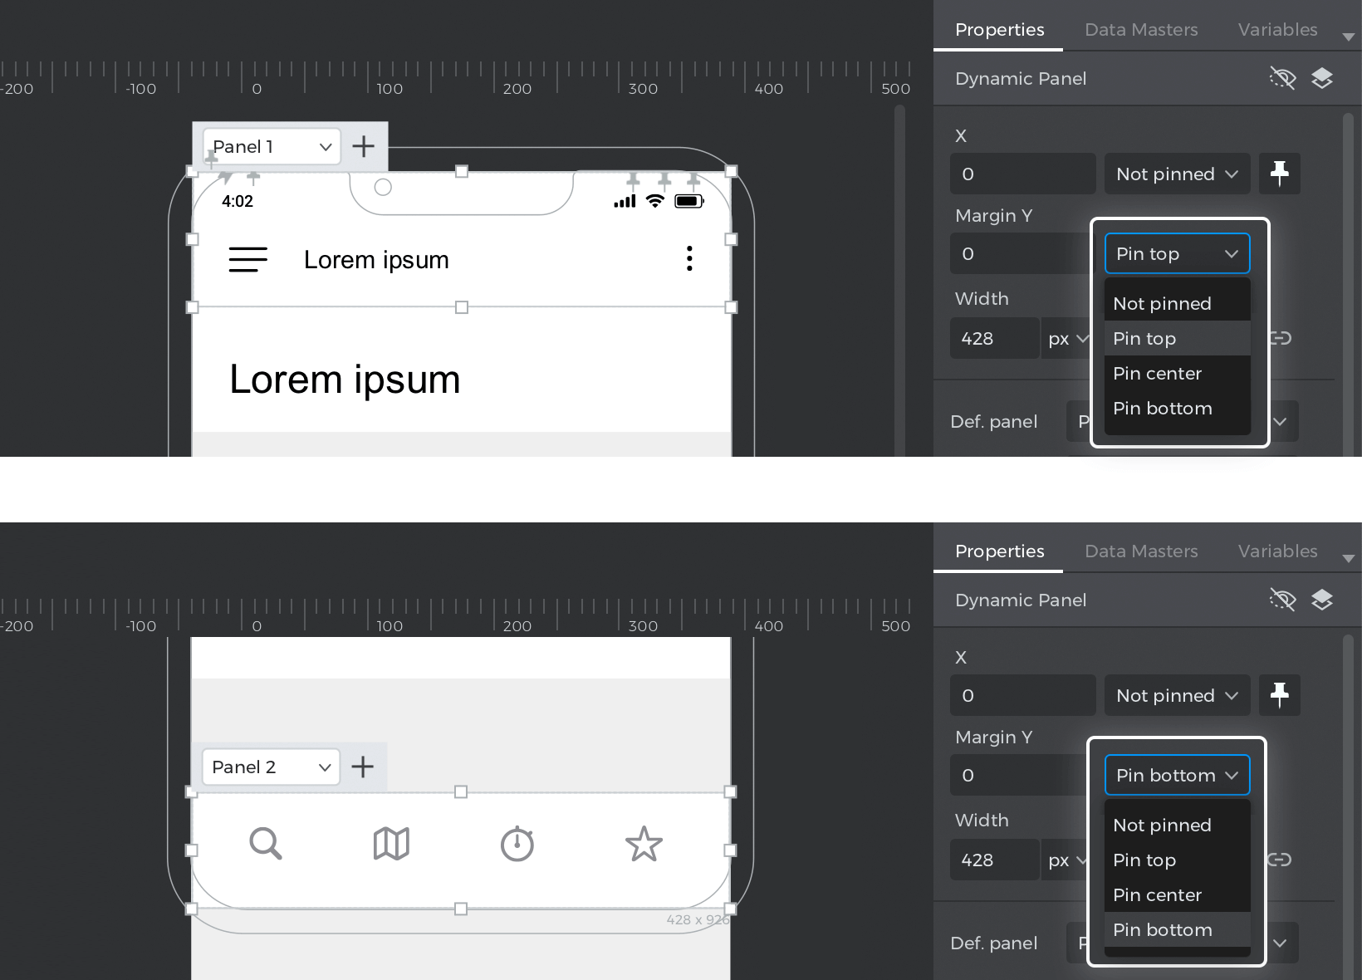The height and width of the screenshot is (980, 1362).
Task: Click search magnifier icon in bottom bar
Action: tap(266, 843)
